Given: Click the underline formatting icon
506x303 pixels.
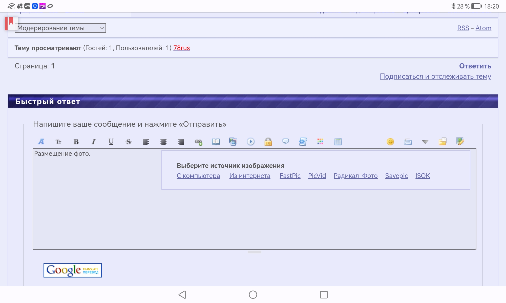Looking at the screenshot, I should click(111, 142).
